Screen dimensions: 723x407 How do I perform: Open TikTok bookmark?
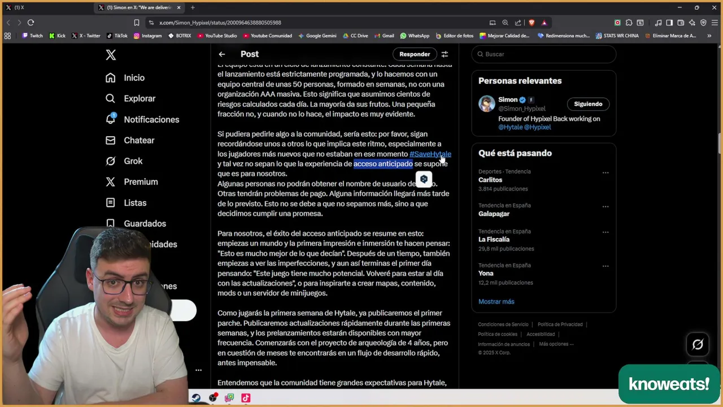click(x=117, y=36)
